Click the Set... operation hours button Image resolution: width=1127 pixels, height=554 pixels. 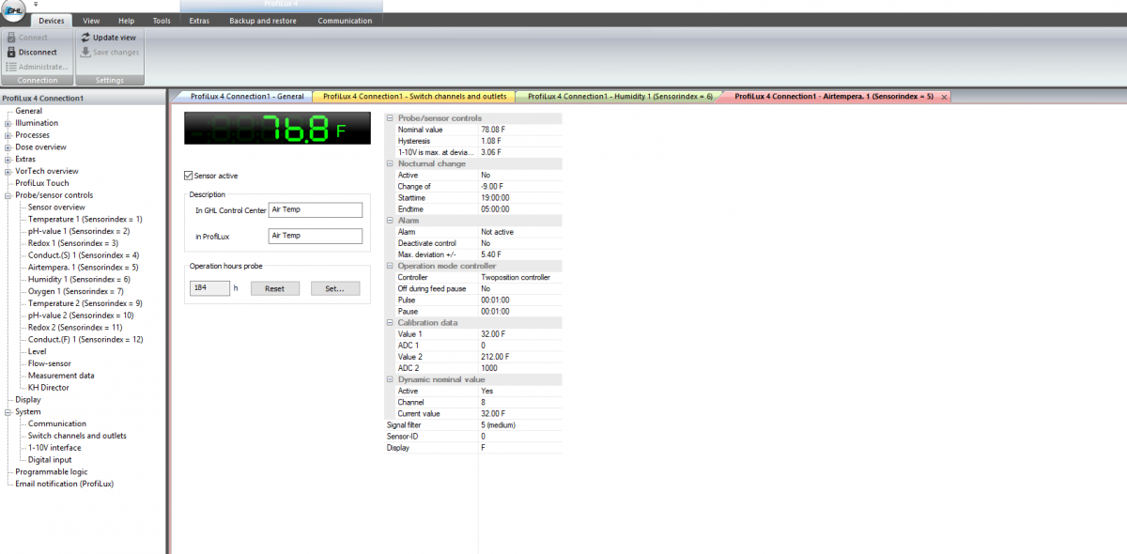(x=335, y=288)
